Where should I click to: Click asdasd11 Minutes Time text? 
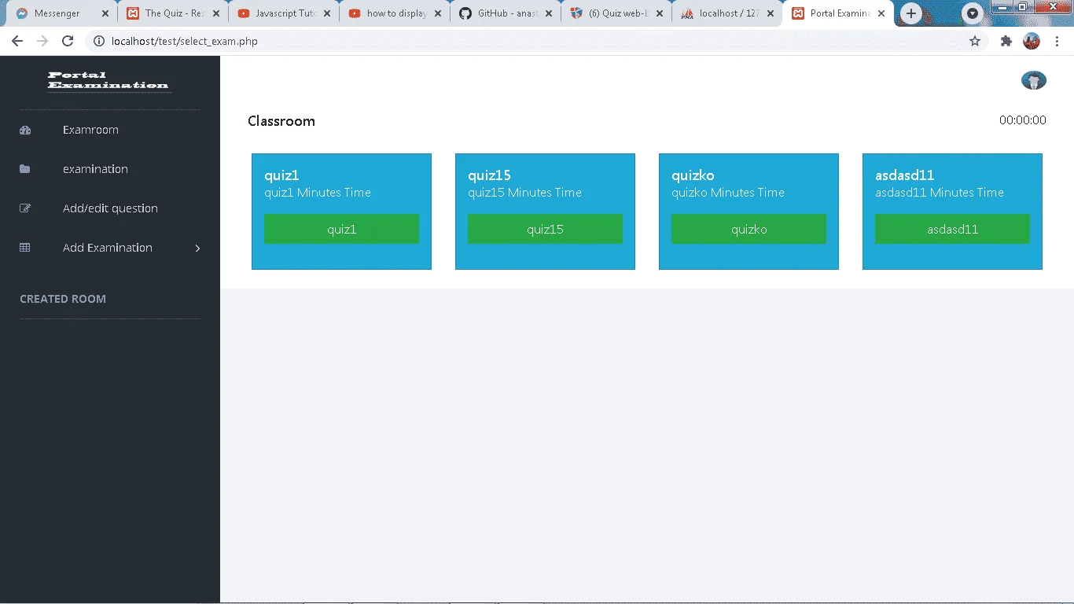coord(940,193)
